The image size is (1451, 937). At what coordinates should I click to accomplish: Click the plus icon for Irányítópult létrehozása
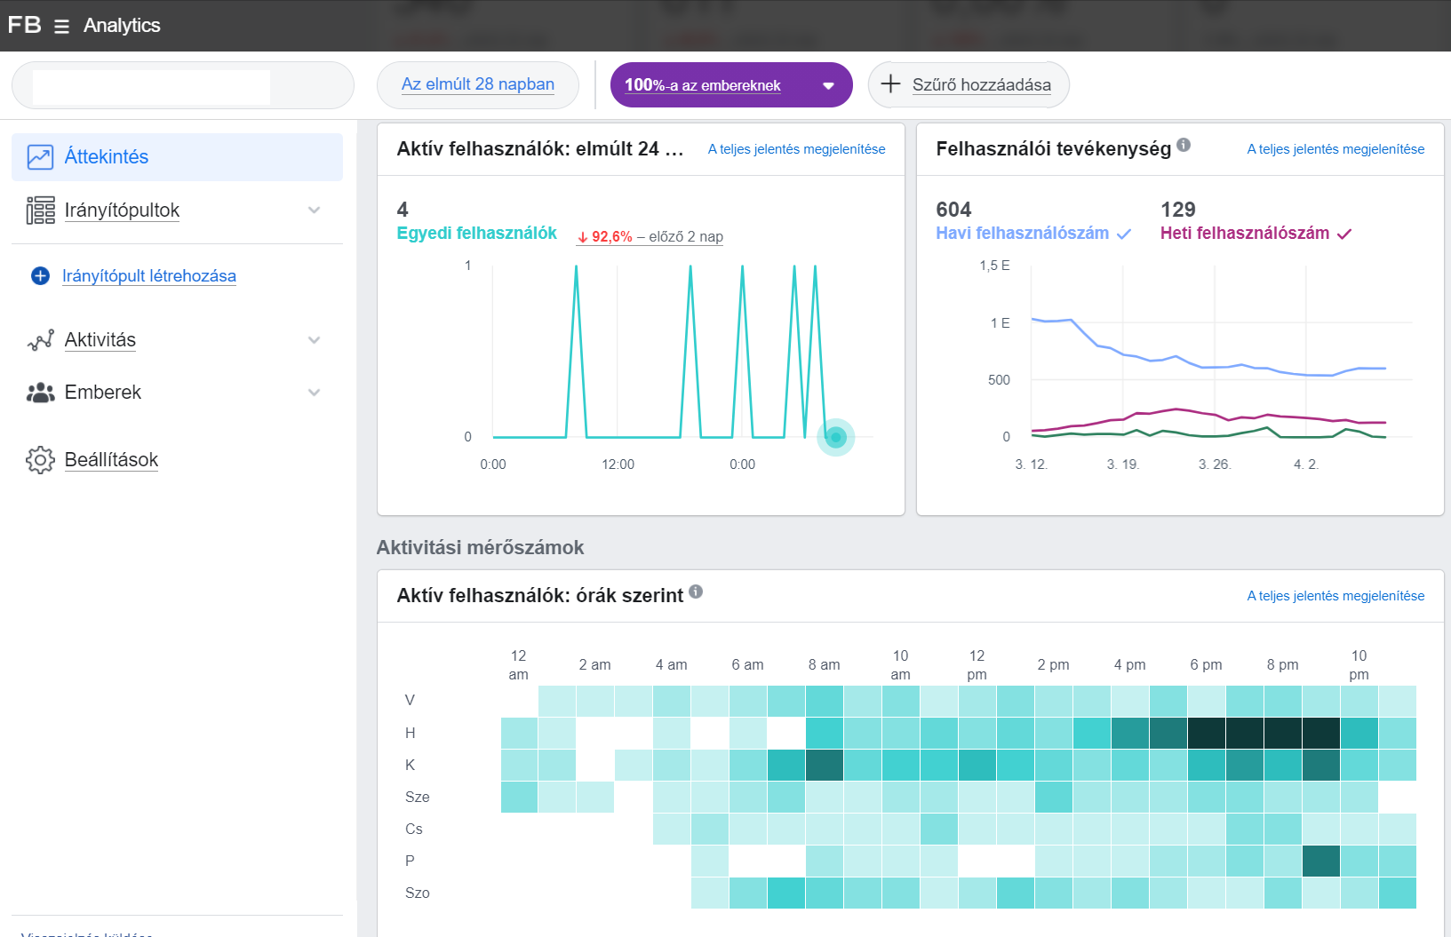(x=40, y=276)
